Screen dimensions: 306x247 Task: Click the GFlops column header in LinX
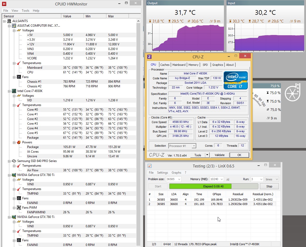[x=217, y=194]
